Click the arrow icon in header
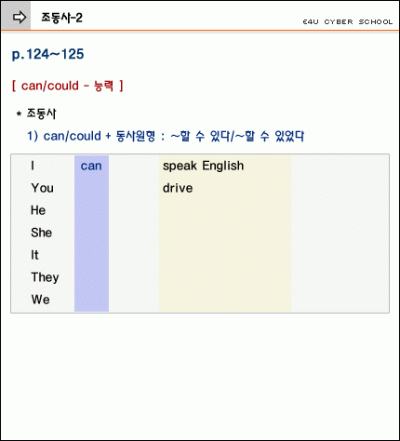 20,17
